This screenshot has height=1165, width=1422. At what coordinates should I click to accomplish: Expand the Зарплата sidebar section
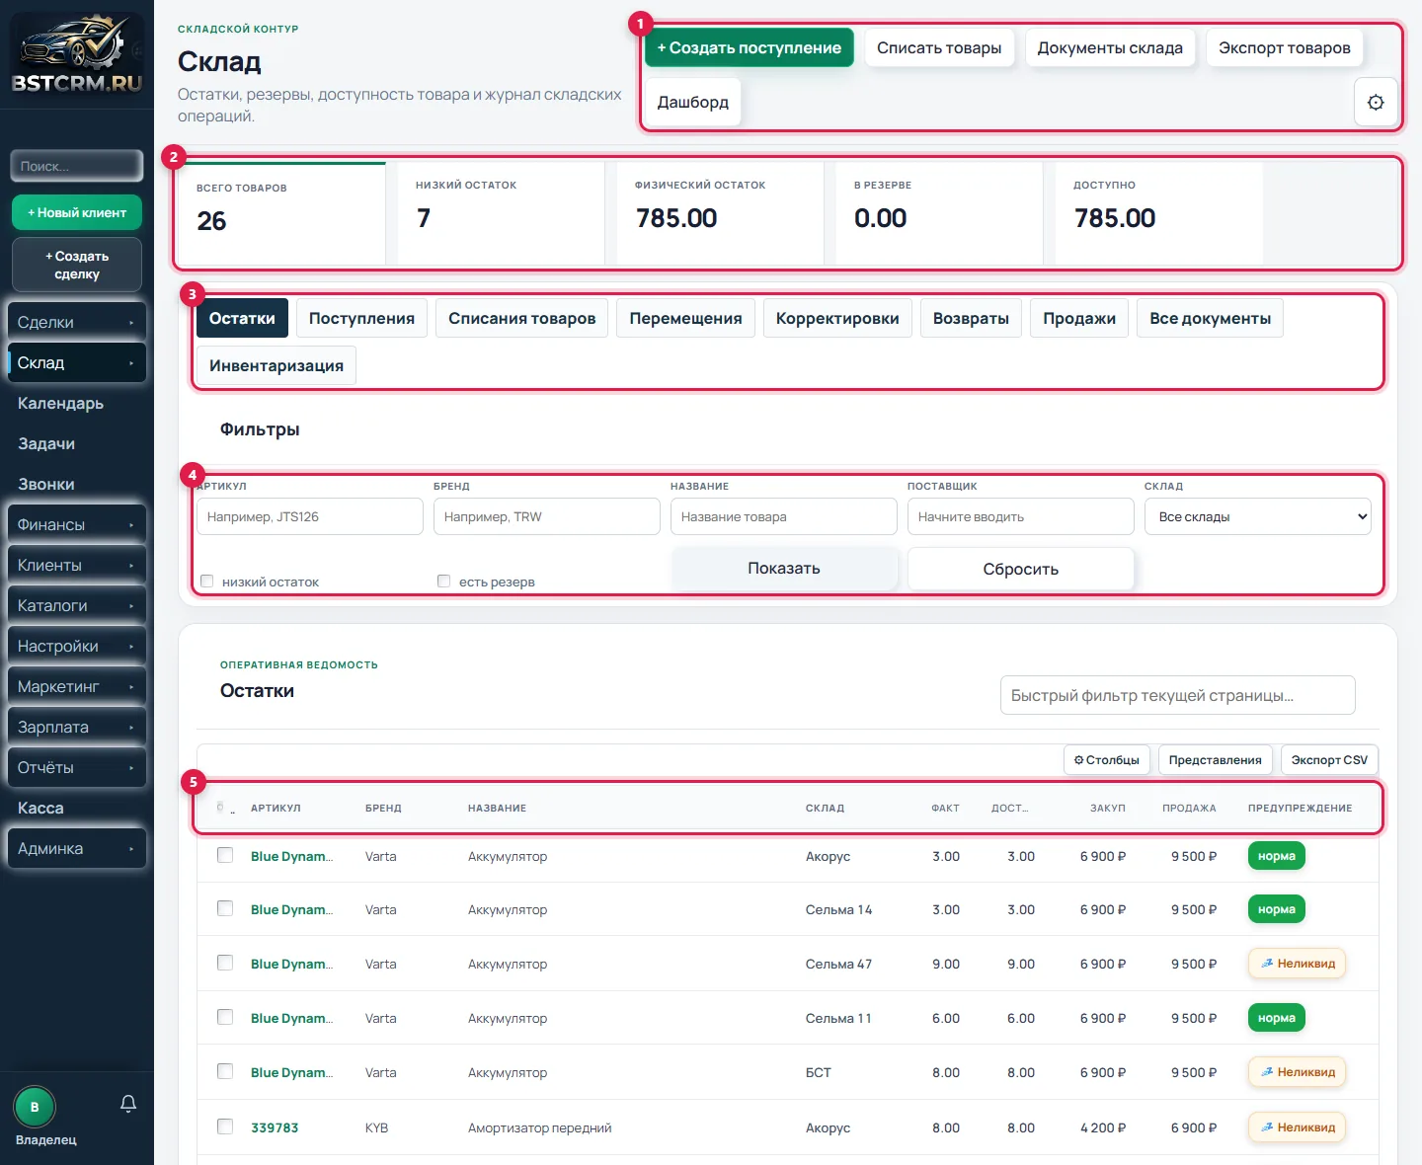pos(76,727)
